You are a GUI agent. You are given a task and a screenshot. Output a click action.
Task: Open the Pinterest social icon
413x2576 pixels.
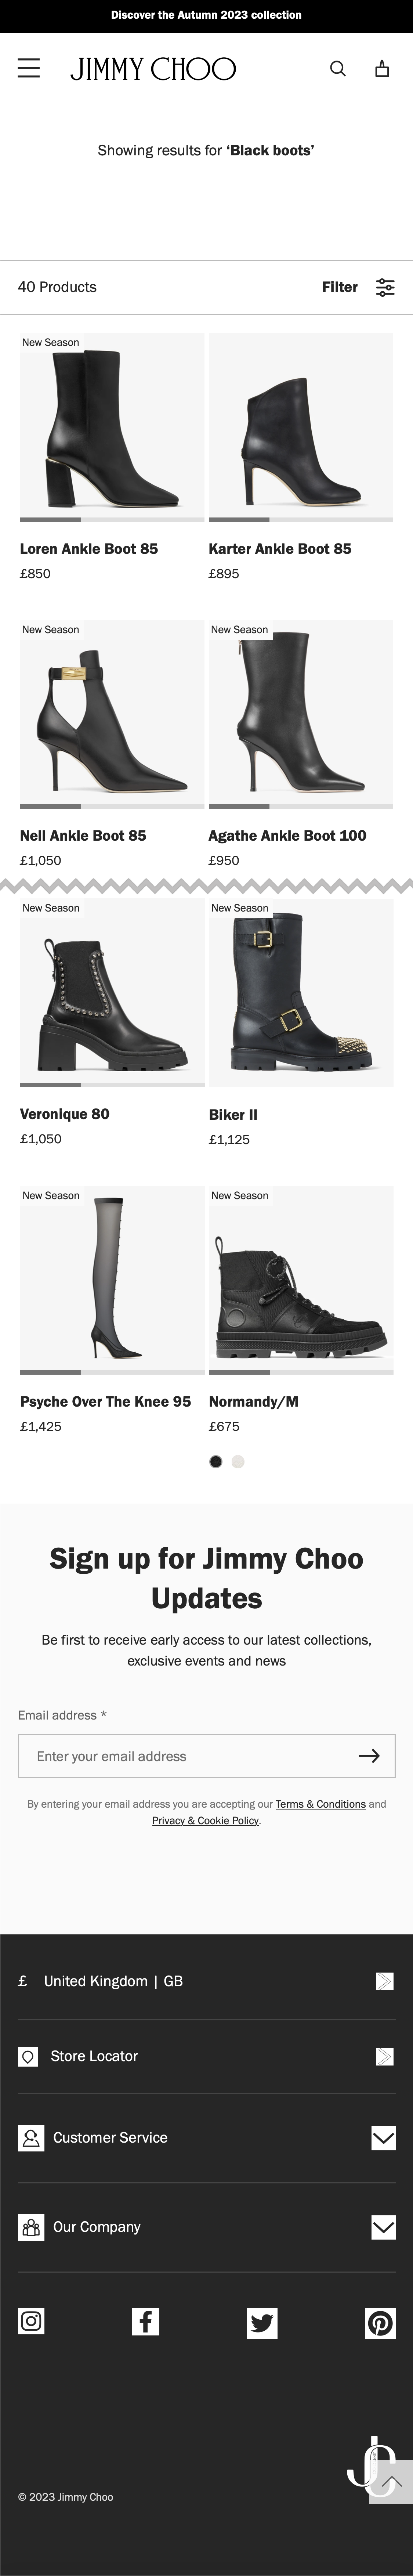(x=380, y=2322)
